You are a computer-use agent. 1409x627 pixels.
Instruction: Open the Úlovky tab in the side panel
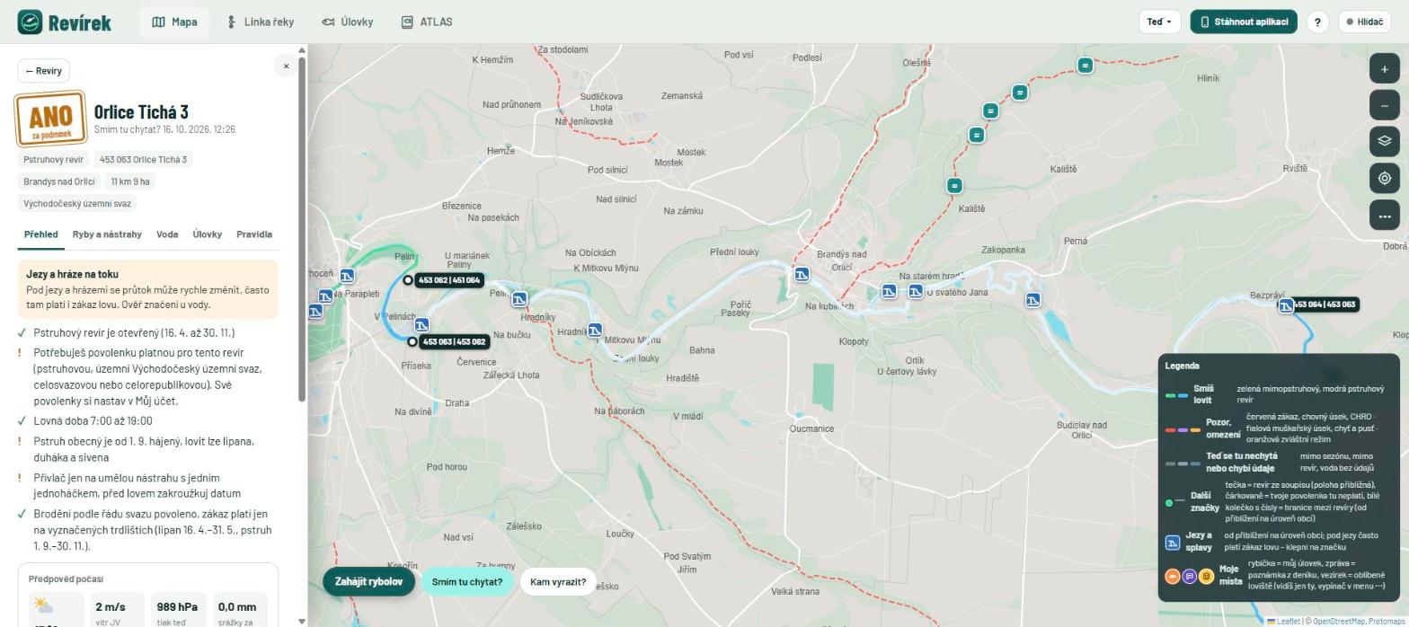pos(207,234)
